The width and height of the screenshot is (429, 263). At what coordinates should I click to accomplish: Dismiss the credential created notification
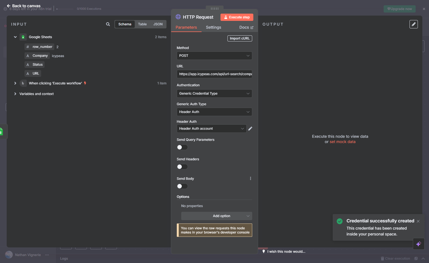click(418, 221)
